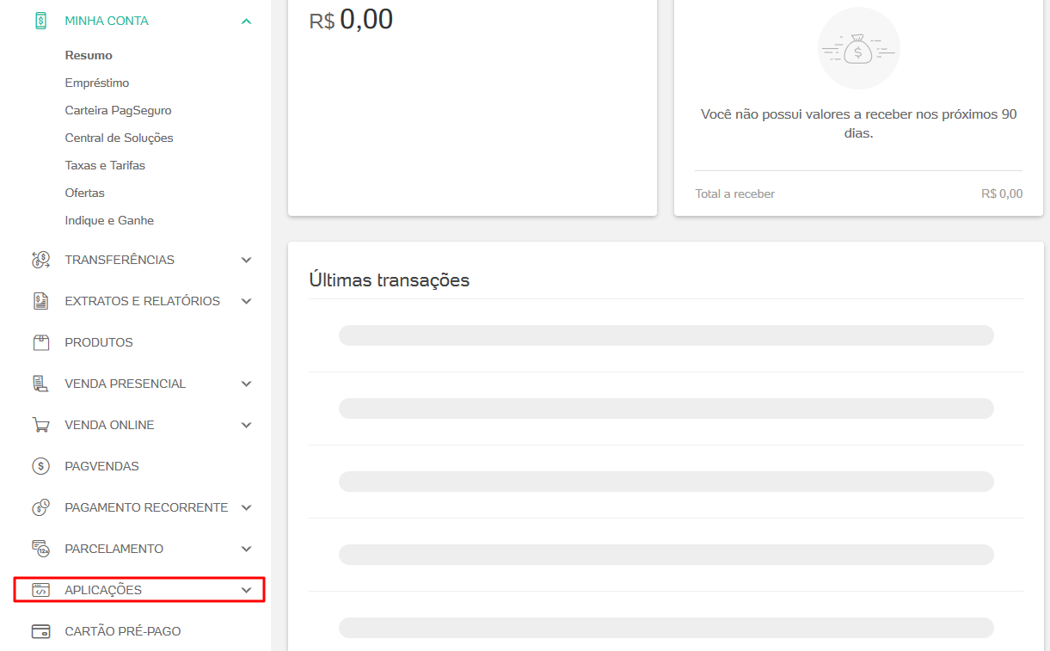Click the Venda Online shopping cart icon
This screenshot has height=651, width=1050.
pos(40,425)
